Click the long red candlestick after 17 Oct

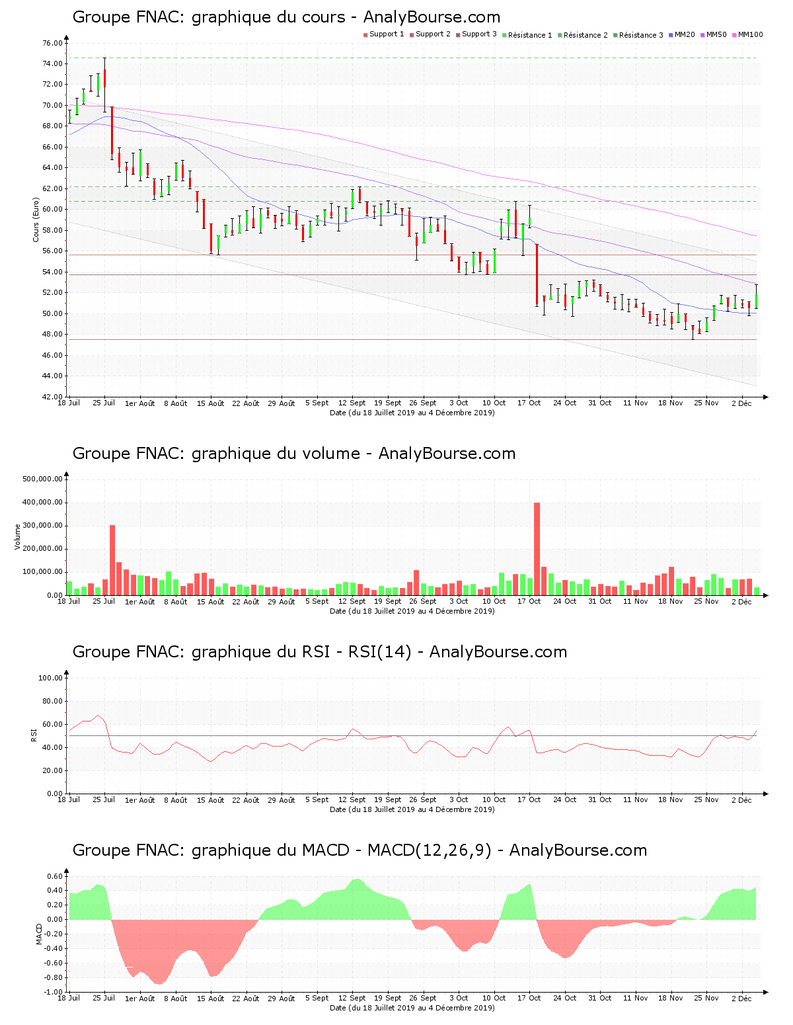pyautogui.click(x=537, y=274)
